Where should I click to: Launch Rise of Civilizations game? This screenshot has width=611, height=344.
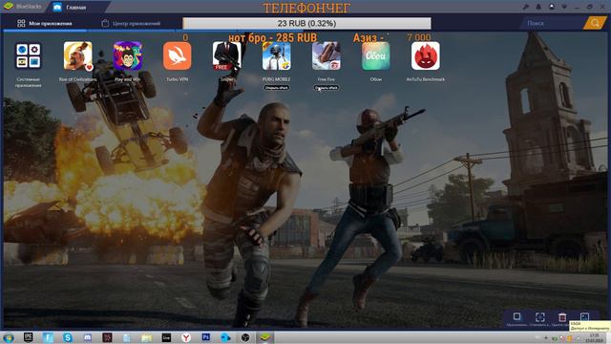click(78, 55)
